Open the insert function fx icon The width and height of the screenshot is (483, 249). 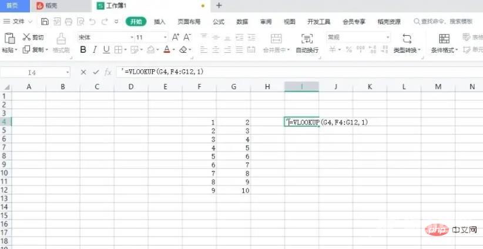108,72
